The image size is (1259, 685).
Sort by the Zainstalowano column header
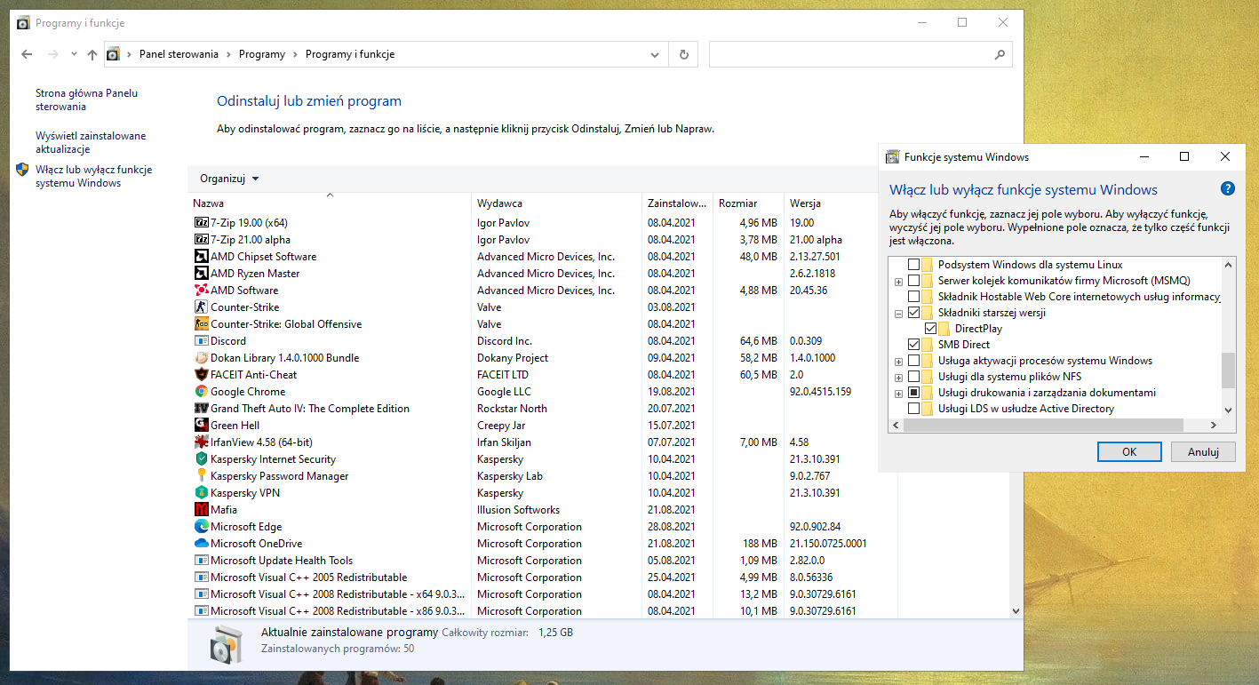click(x=677, y=203)
